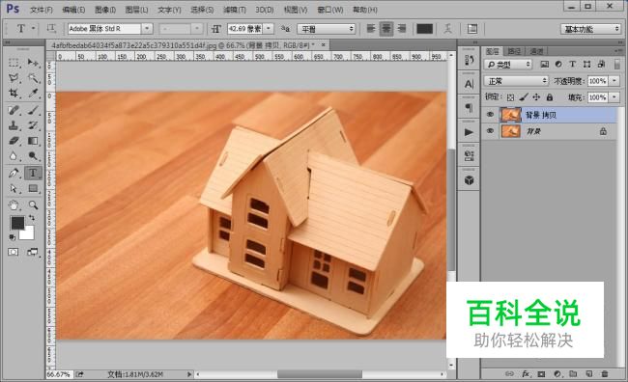The height and width of the screenshot is (382, 628).
Task: Open the layer filter 类型 dropdown
Action: point(508,64)
